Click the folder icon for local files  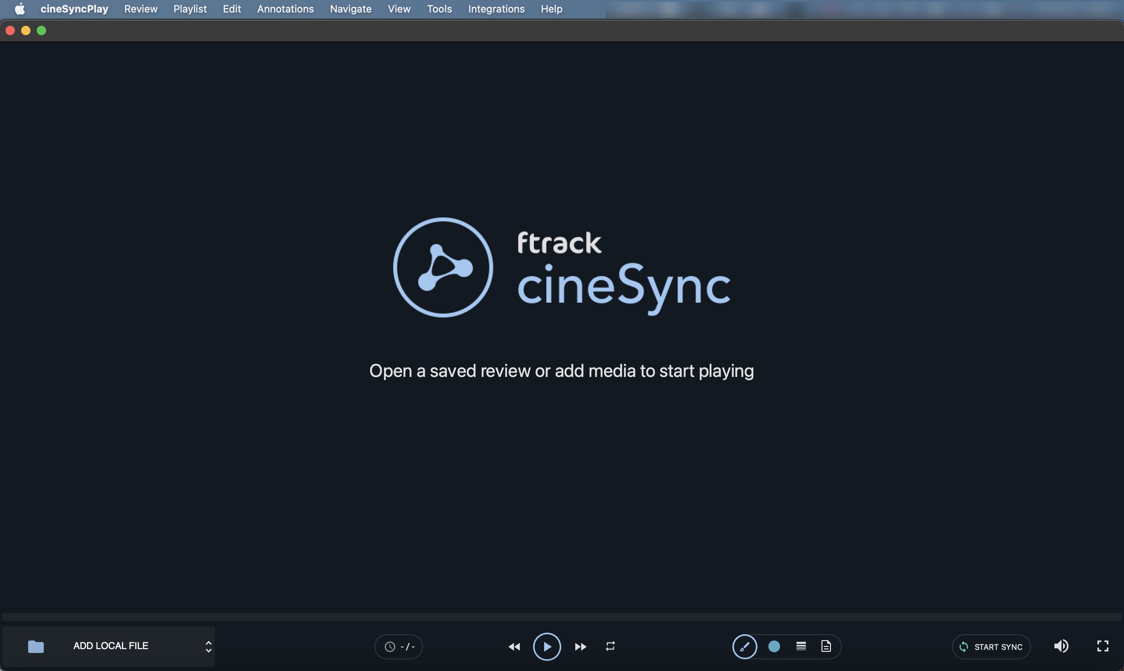pyautogui.click(x=36, y=647)
